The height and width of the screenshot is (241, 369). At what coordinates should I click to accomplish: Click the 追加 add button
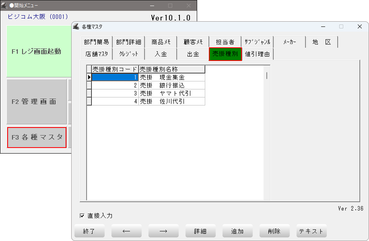click(x=237, y=231)
